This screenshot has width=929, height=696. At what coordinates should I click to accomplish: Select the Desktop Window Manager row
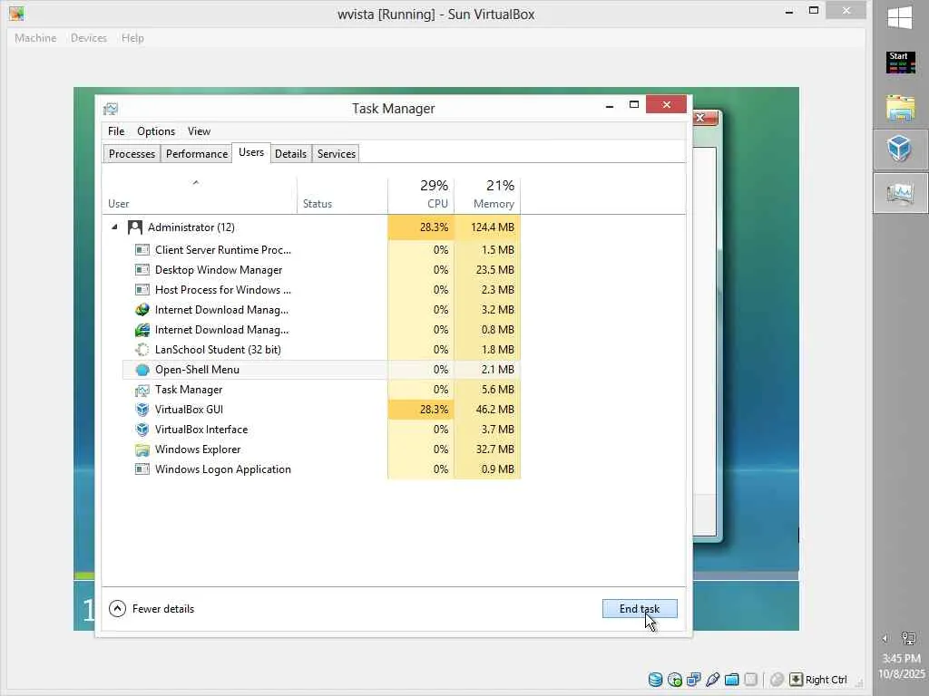point(320,270)
